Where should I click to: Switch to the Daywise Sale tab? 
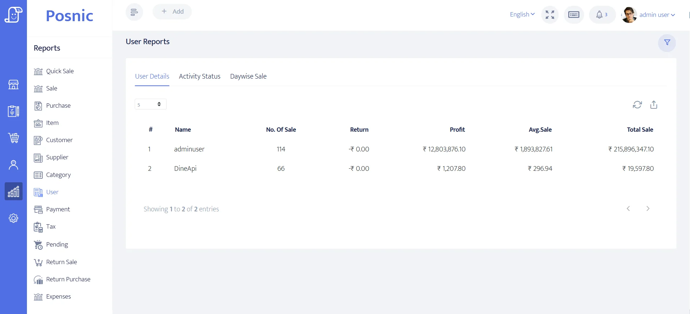[x=248, y=76]
